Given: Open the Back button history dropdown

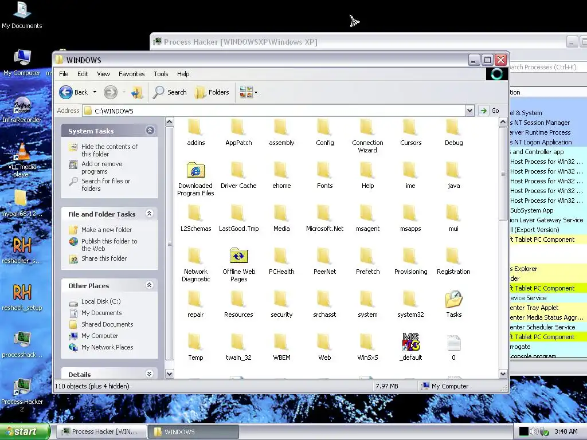Looking at the screenshot, I should point(95,92).
